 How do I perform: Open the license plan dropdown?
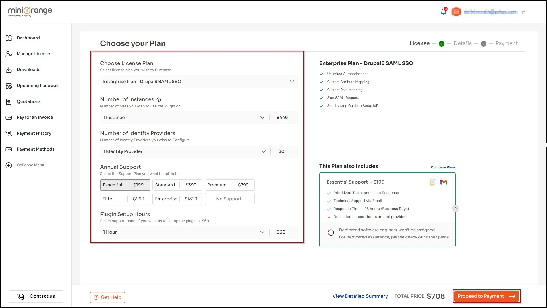point(199,82)
